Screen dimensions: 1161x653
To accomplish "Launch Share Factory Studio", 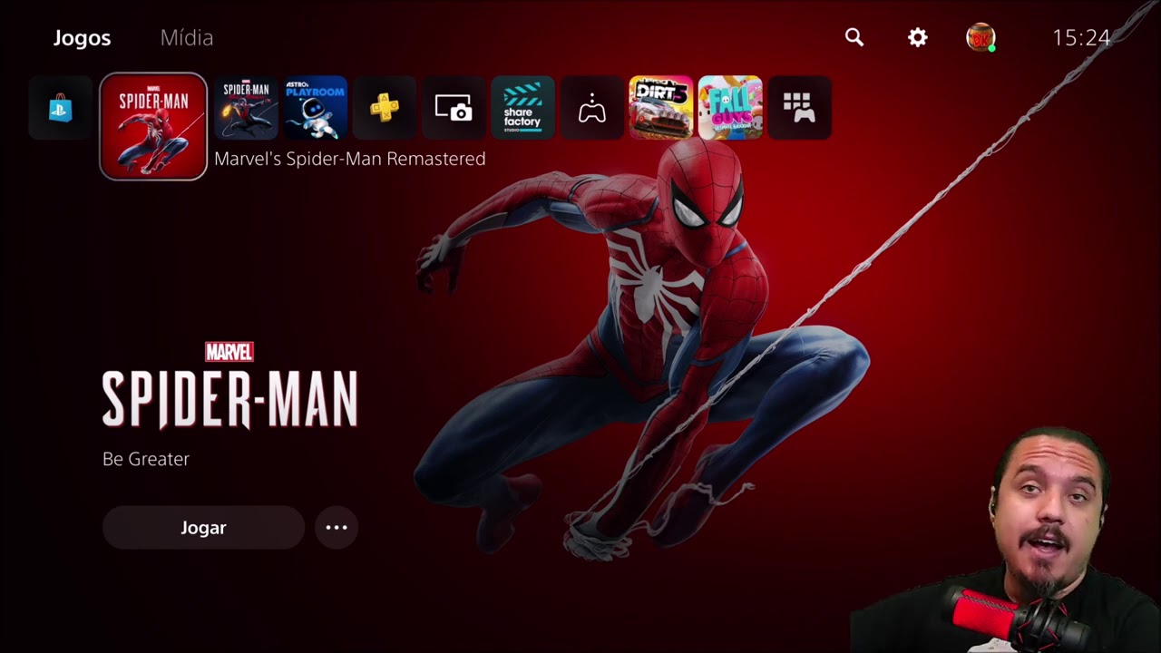I will [x=522, y=108].
